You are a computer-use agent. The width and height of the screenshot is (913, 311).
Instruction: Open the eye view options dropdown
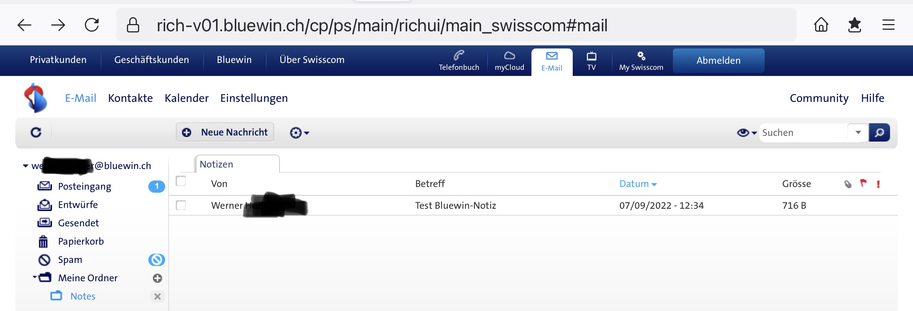[746, 133]
